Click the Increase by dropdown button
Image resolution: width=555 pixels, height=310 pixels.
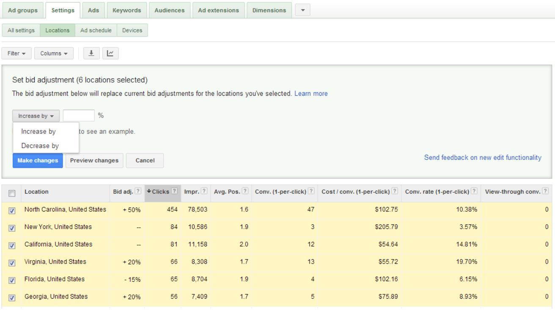36,116
